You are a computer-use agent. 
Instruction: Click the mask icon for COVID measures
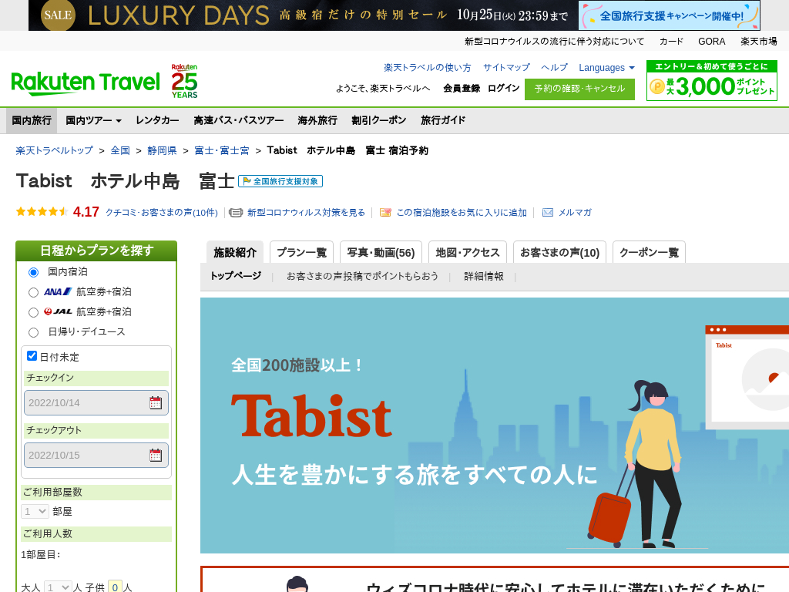236,213
